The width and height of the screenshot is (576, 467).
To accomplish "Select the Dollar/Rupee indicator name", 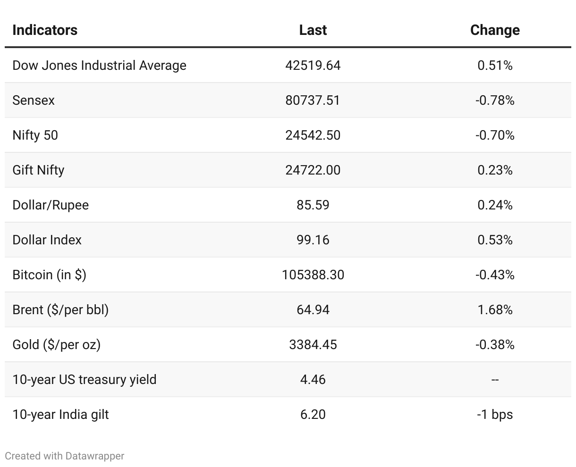I will coord(51,205).
